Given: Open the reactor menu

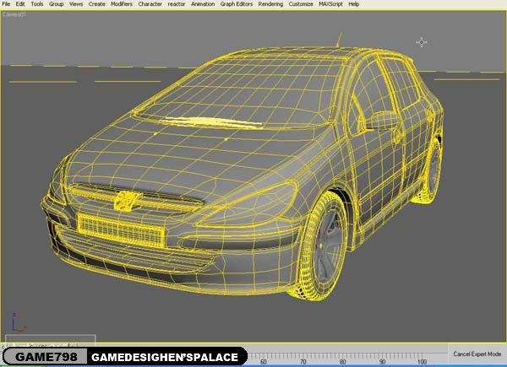Looking at the screenshot, I should click(177, 4).
